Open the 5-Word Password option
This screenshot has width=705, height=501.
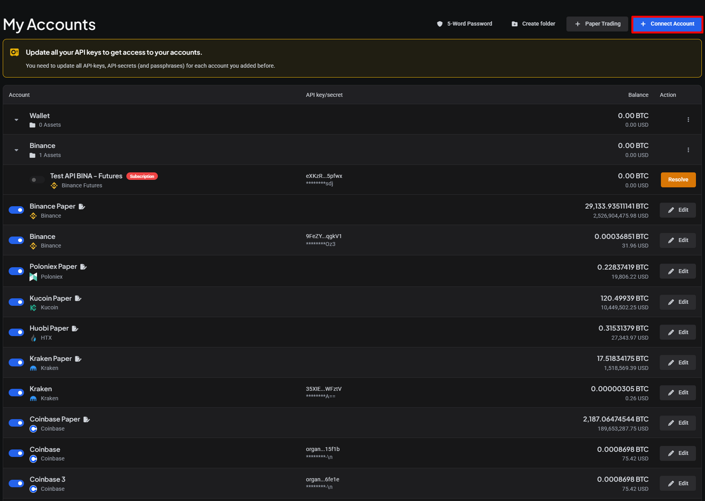pyautogui.click(x=464, y=24)
